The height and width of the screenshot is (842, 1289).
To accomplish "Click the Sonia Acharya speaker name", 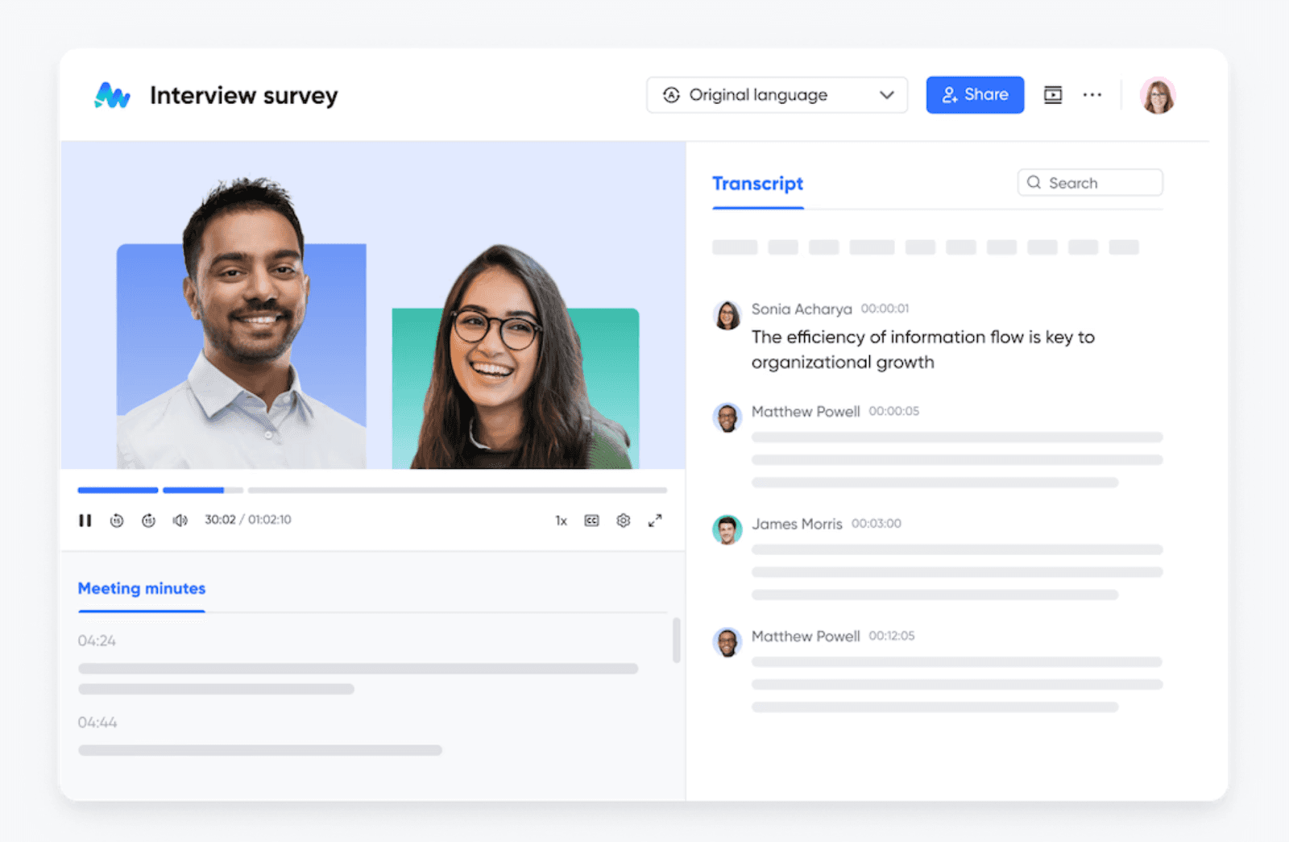I will [802, 309].
